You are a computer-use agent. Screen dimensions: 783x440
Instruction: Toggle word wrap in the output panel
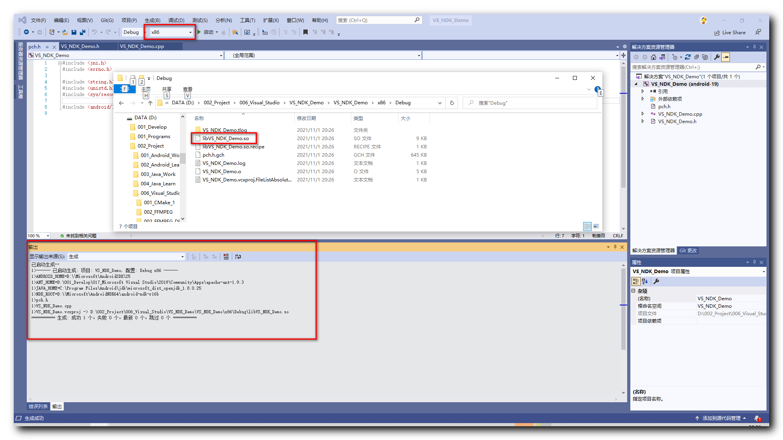coord(238,257)
